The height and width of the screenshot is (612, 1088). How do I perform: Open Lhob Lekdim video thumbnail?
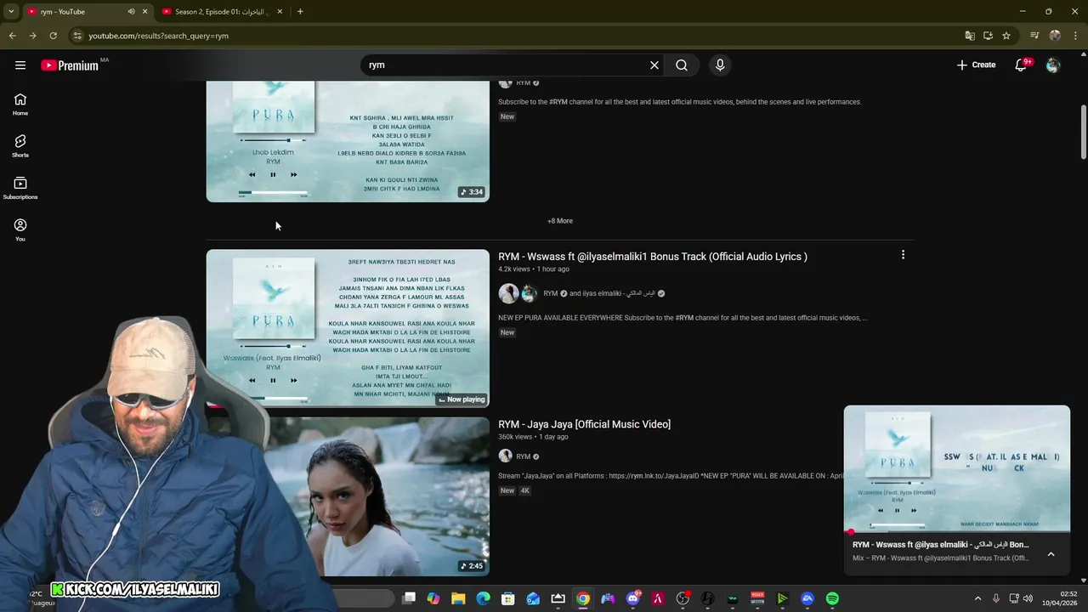coord(348,141)
